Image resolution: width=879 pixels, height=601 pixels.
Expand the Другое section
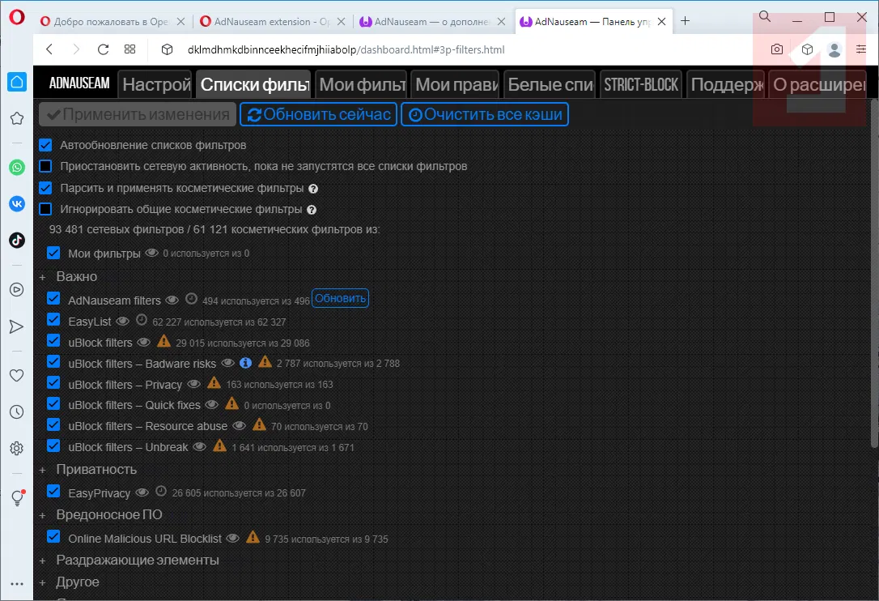click(78, 582)
